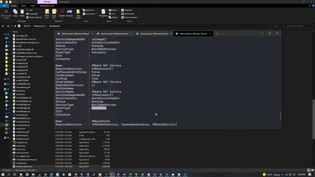Click Edit in the Open group
315x177 pixels.
[112, 14]
